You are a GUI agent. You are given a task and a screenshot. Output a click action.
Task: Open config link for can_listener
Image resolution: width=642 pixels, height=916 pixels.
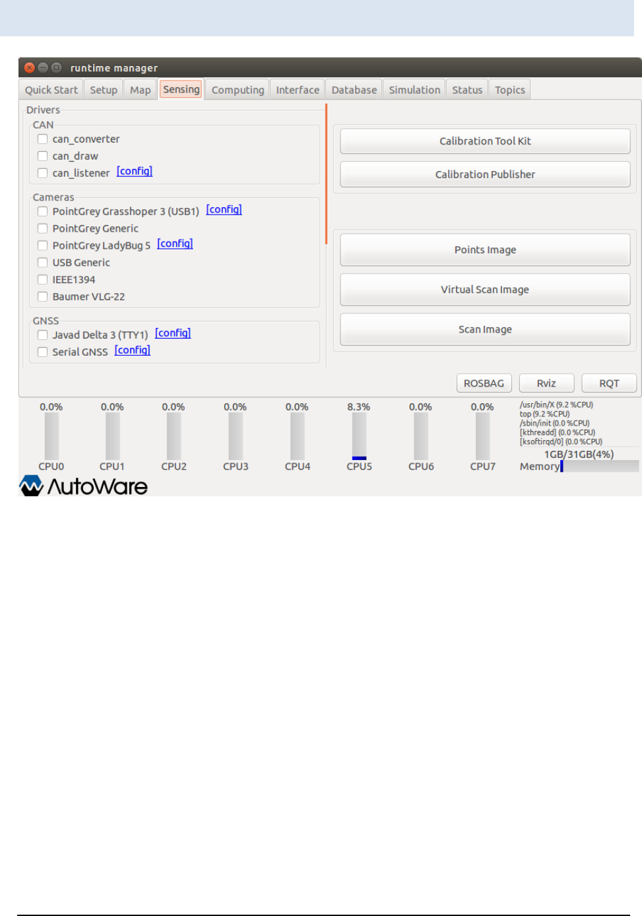coord(135,171)
